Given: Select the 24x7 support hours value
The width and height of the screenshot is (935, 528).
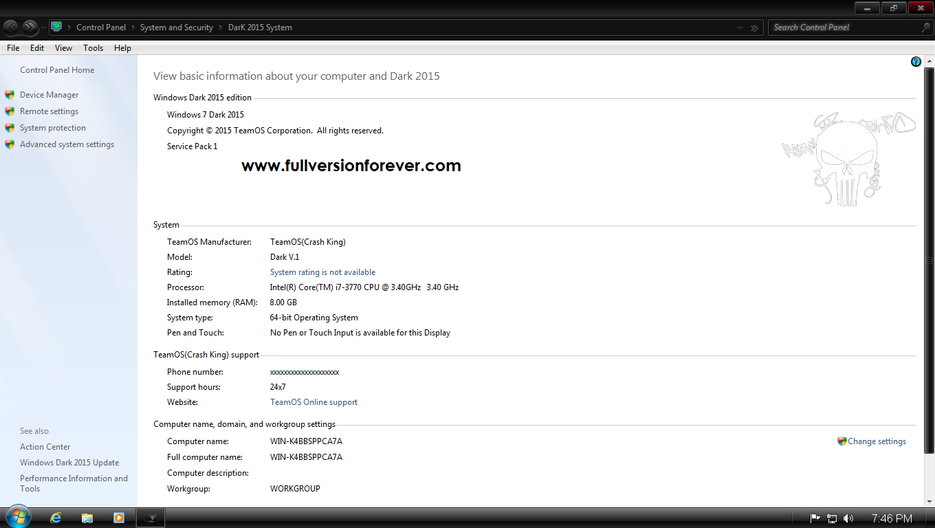Looking at the screenshot, I should pyautogui.click(x=278, y=387).
